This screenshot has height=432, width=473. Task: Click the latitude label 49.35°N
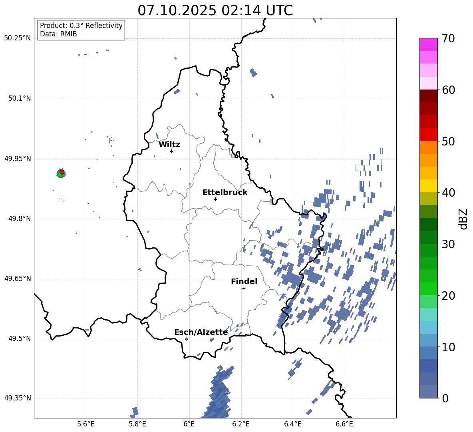point(18,398)
